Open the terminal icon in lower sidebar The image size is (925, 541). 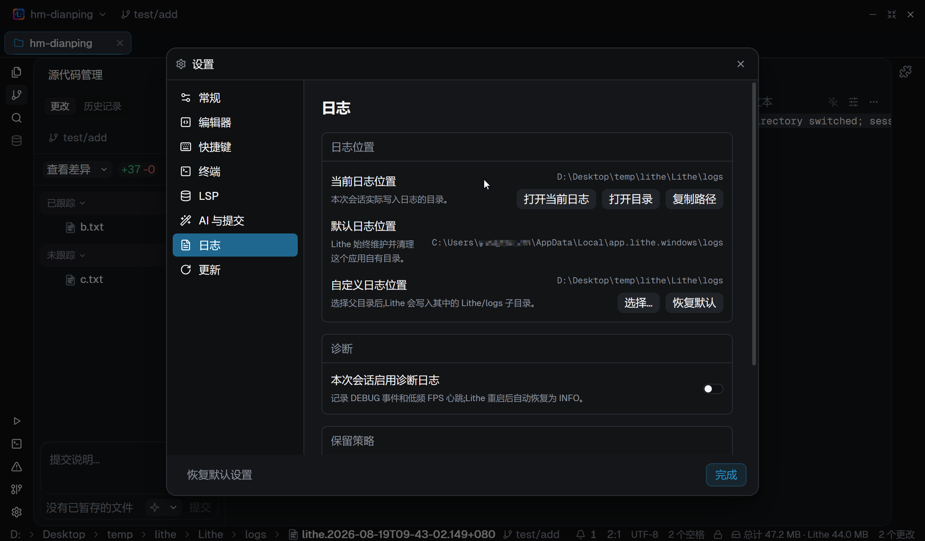17,444
